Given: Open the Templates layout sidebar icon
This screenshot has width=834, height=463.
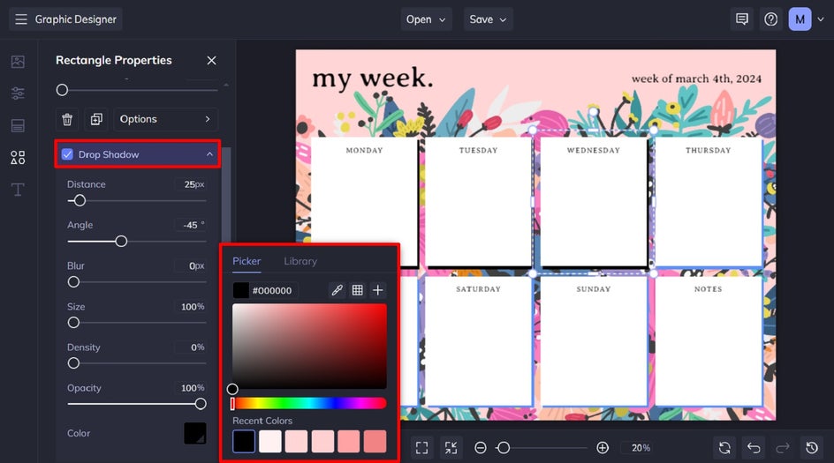Looking at the screenshot, I should tap(18, 126).
